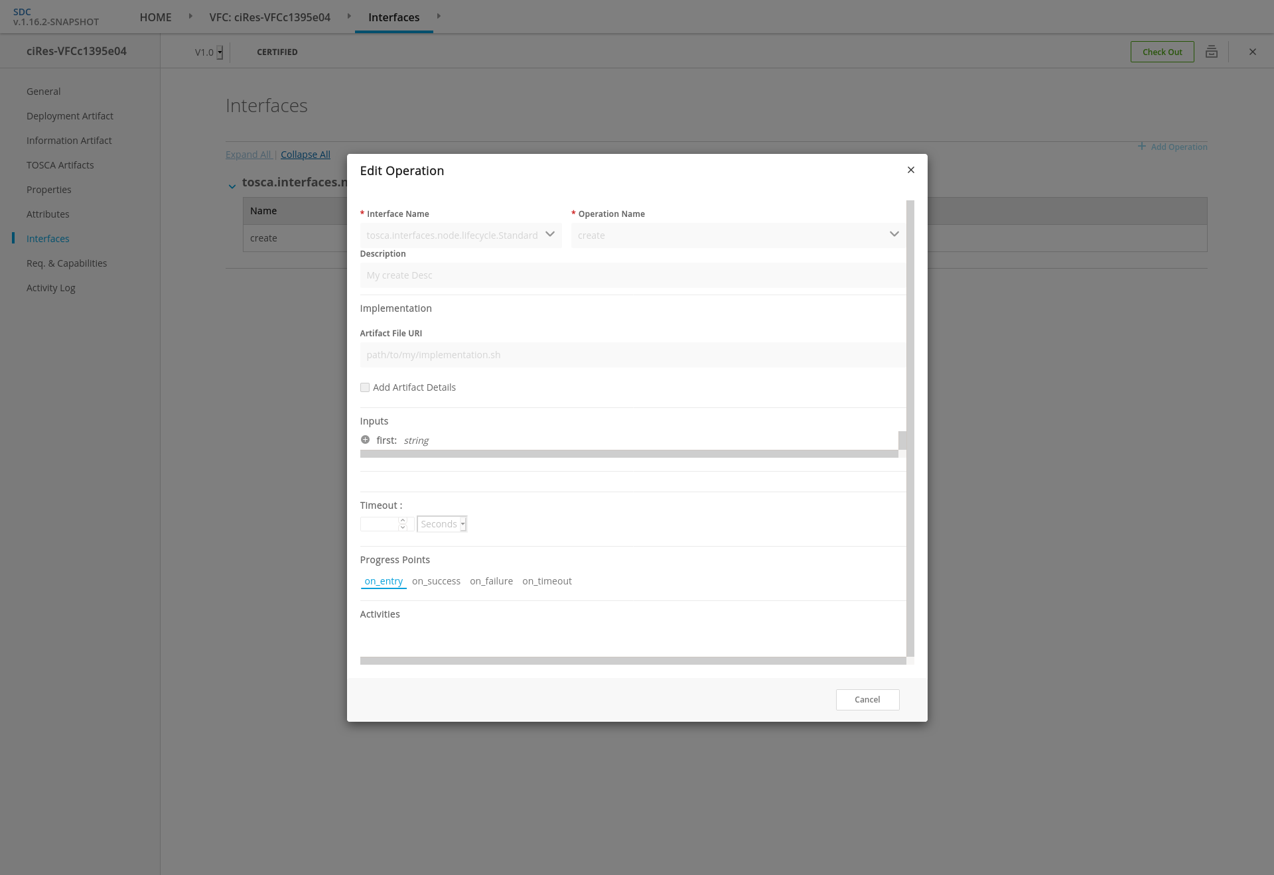Click the archive tray icon beside Check Out
The height and width of the screenshot is (875, 1274).
pyautogui.click(x=1212, y=52)
